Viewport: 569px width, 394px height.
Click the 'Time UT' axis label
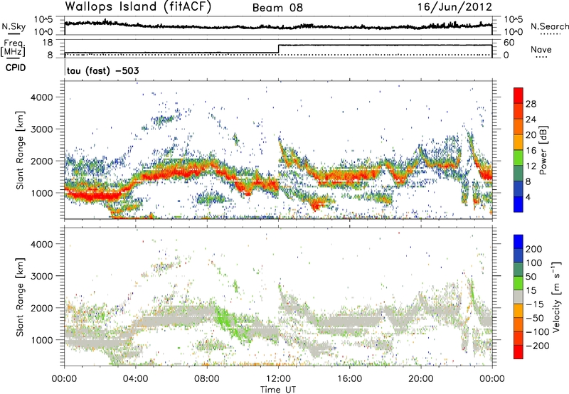point(278,390)
